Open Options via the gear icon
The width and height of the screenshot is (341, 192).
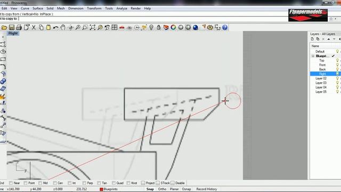[210, 27]
